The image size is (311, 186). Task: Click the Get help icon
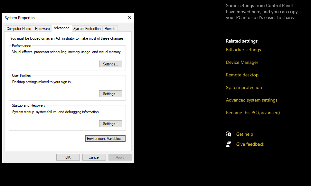229,134
